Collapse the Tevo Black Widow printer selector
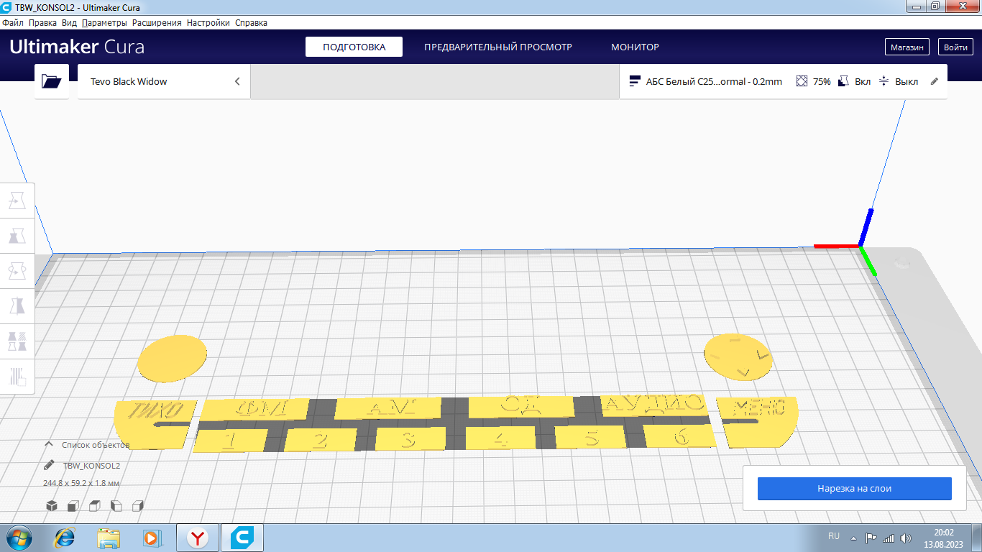This screenshot has width=982, height=552. click(237, 81)
